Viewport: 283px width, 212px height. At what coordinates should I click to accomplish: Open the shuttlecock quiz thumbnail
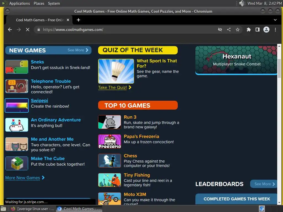pos(116,71)
